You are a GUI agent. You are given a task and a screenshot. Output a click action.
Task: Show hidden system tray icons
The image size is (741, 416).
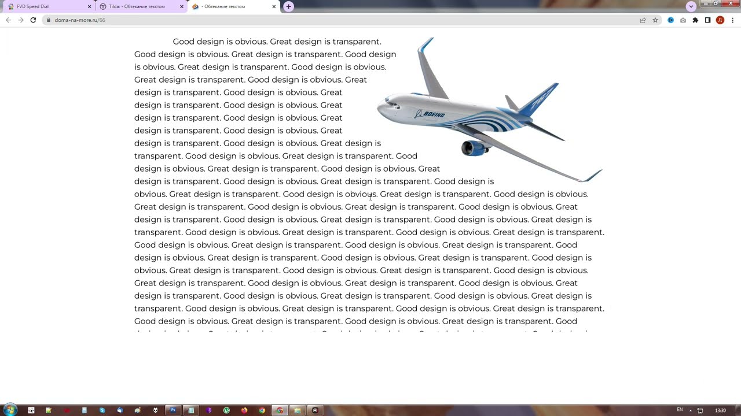[691, 410]
